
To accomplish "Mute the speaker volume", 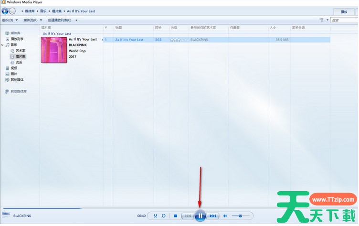I will [x=225, y=216].
